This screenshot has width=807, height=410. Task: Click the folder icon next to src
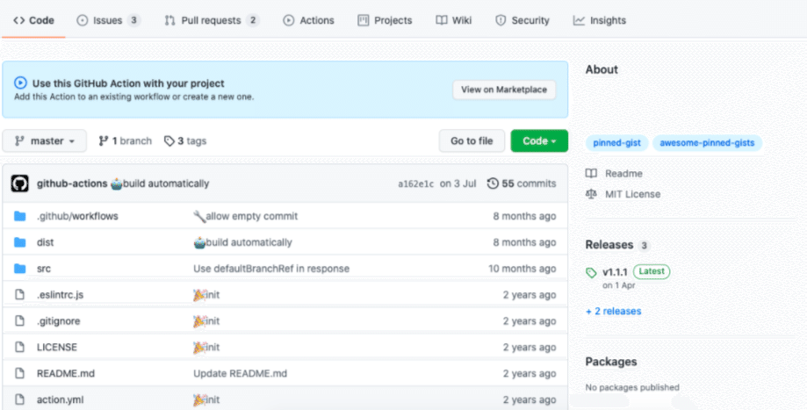click(x=20, y=269)
